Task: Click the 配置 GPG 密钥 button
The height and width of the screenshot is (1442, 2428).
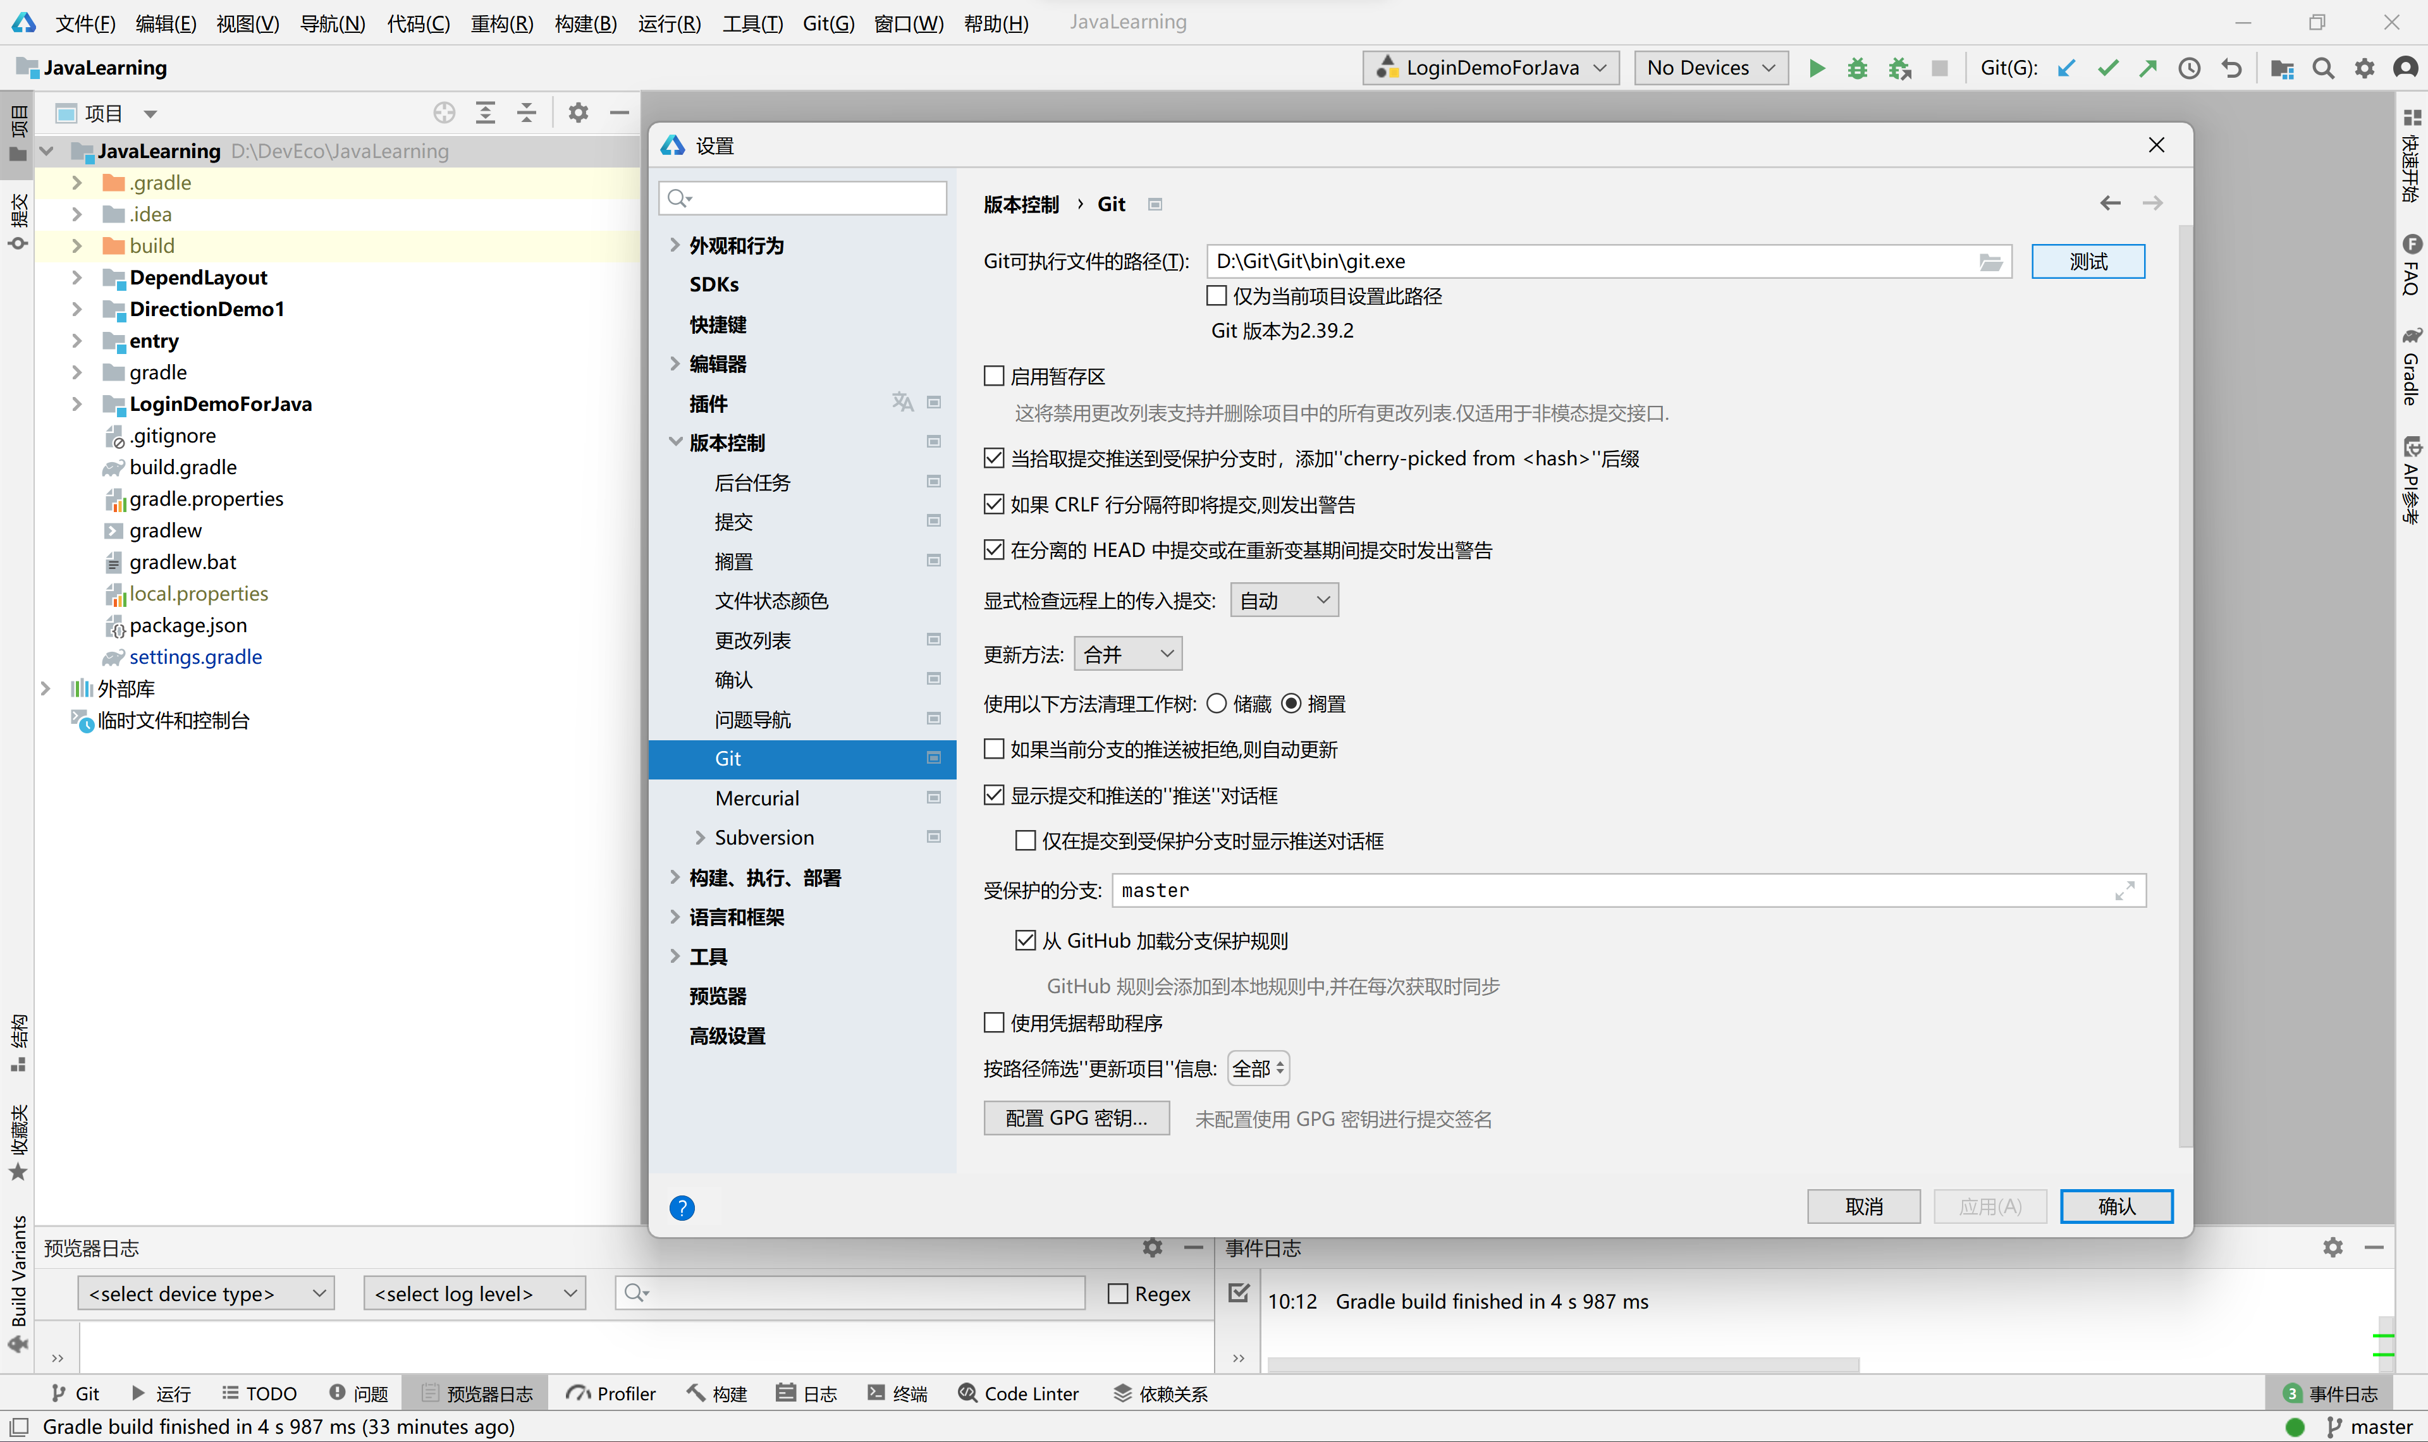Action: tap(1076, 1118)
